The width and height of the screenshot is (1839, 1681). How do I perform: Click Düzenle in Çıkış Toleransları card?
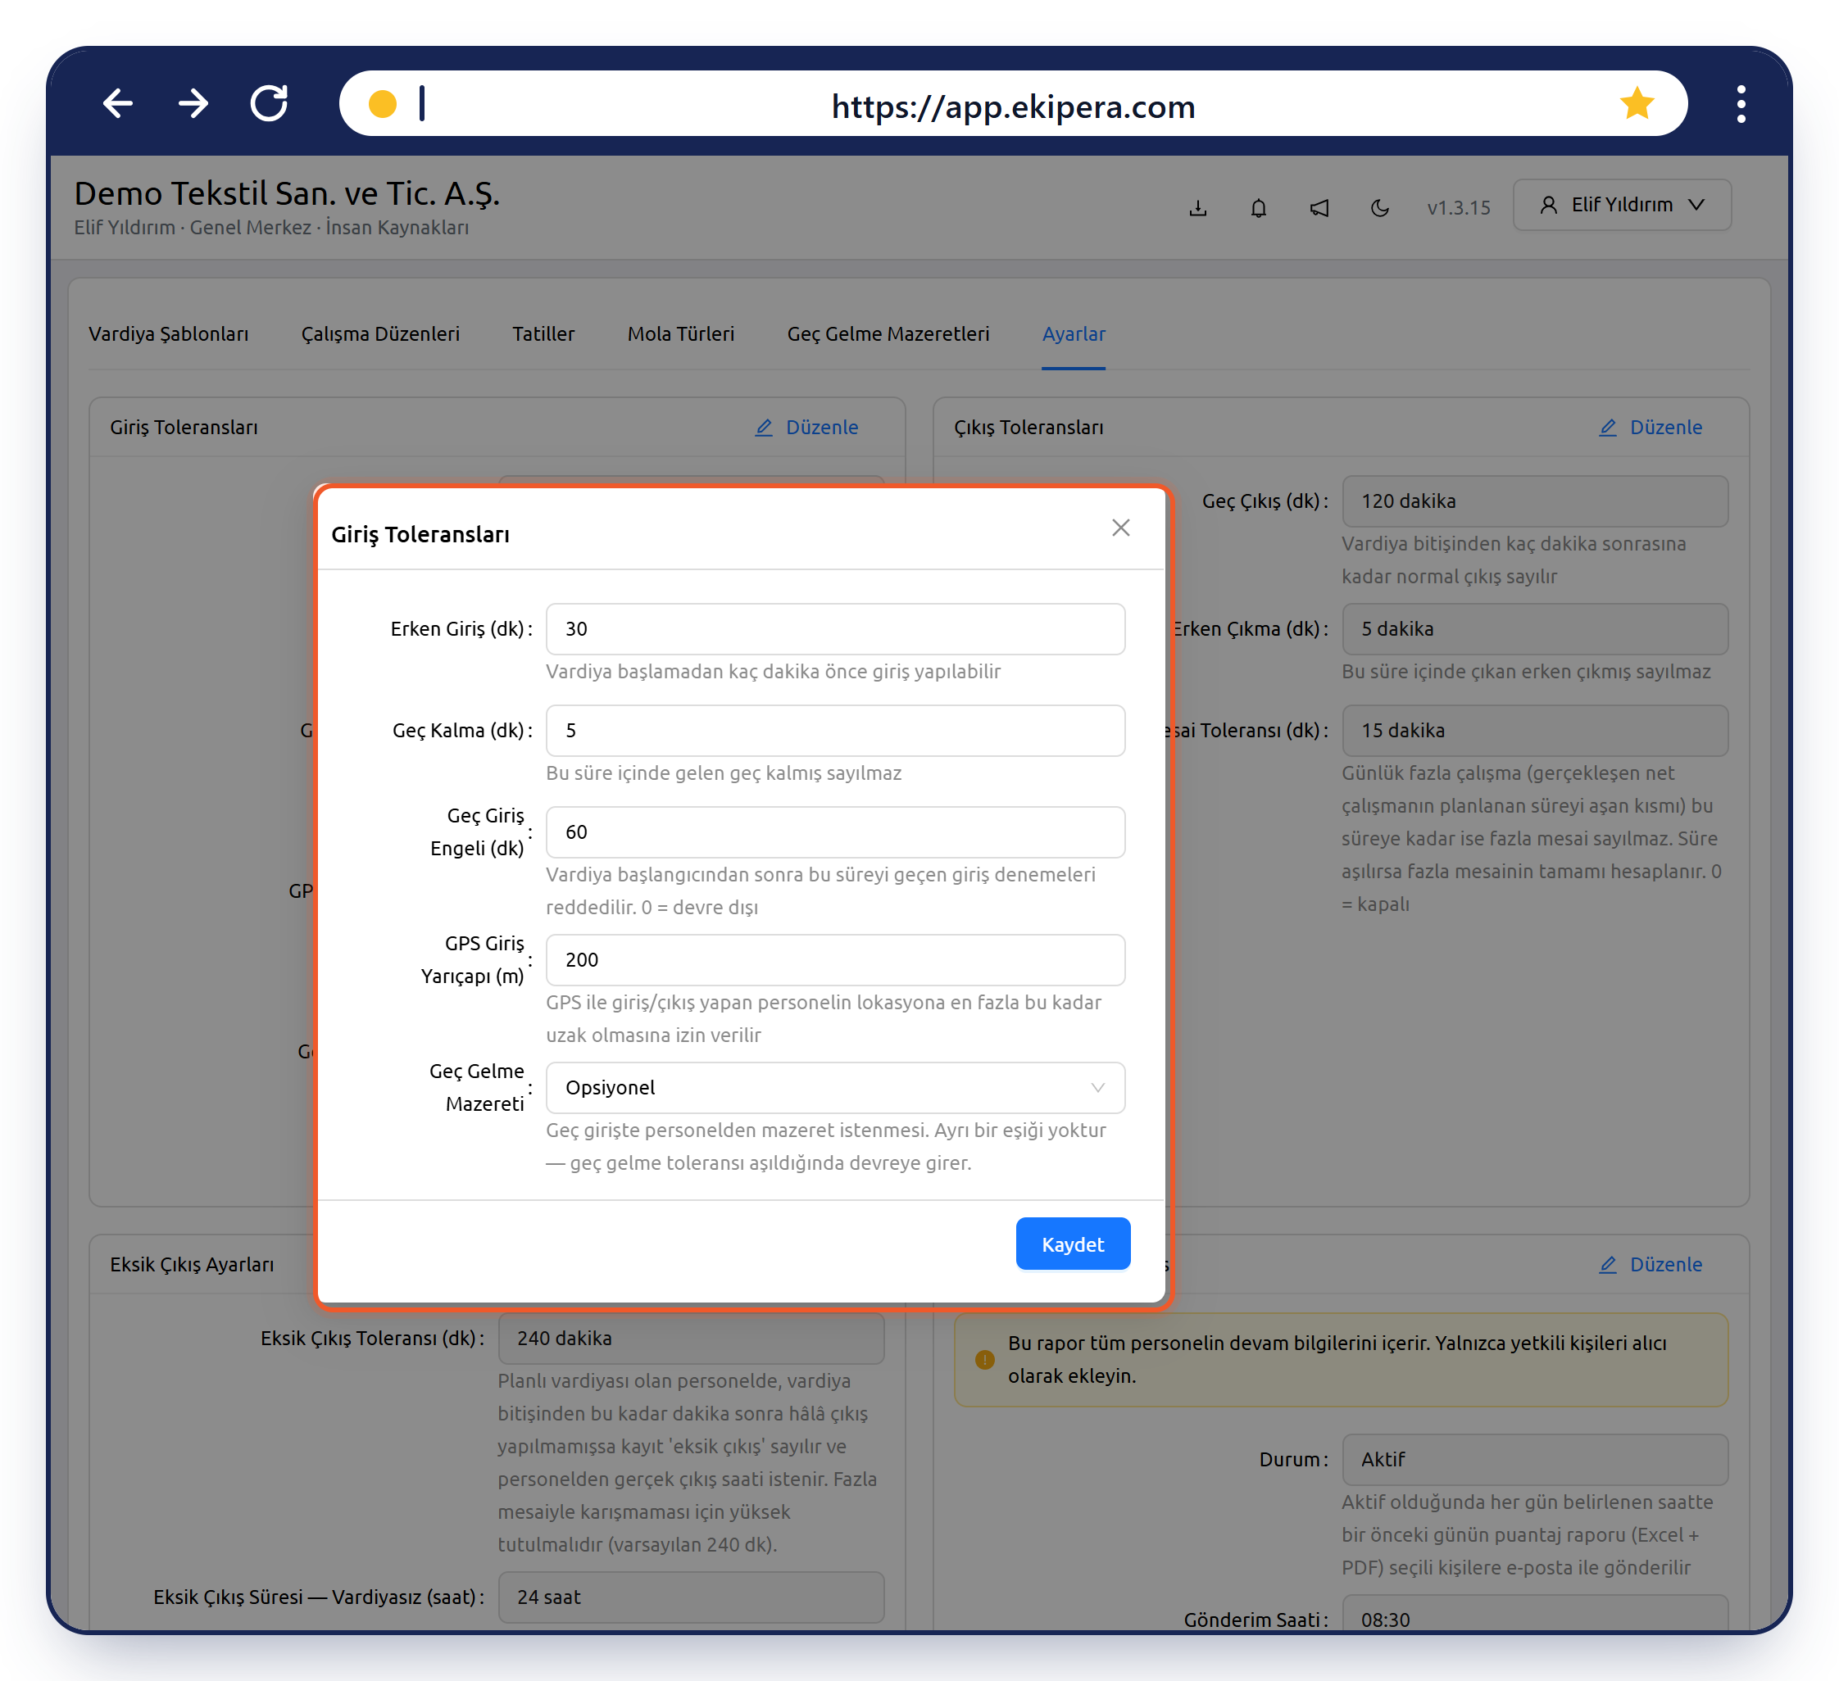pos(1651,428)
